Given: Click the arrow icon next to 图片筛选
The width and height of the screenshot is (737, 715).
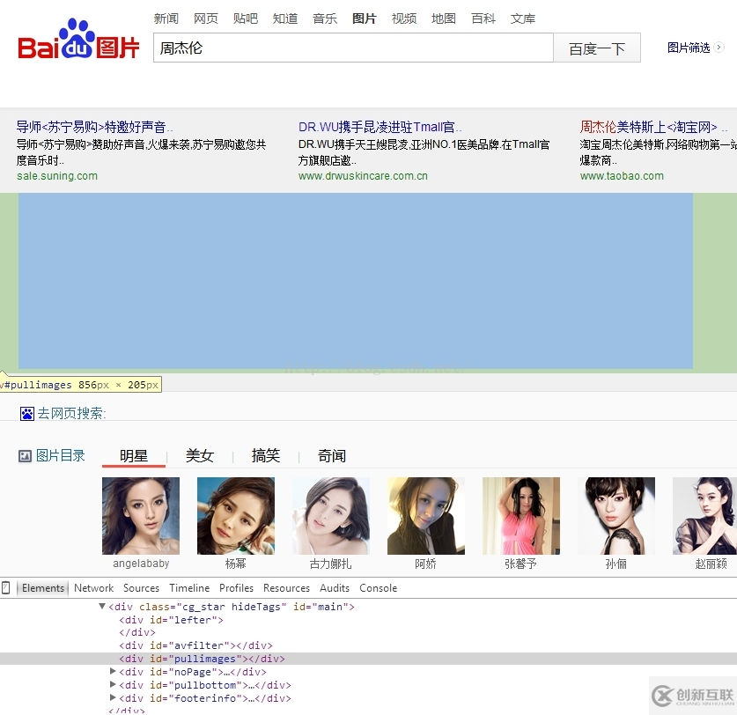Looking at the screenshot, I should pos(719,48).
